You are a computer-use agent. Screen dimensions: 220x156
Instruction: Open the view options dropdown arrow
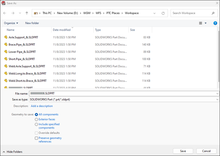[x=205, y=23]
